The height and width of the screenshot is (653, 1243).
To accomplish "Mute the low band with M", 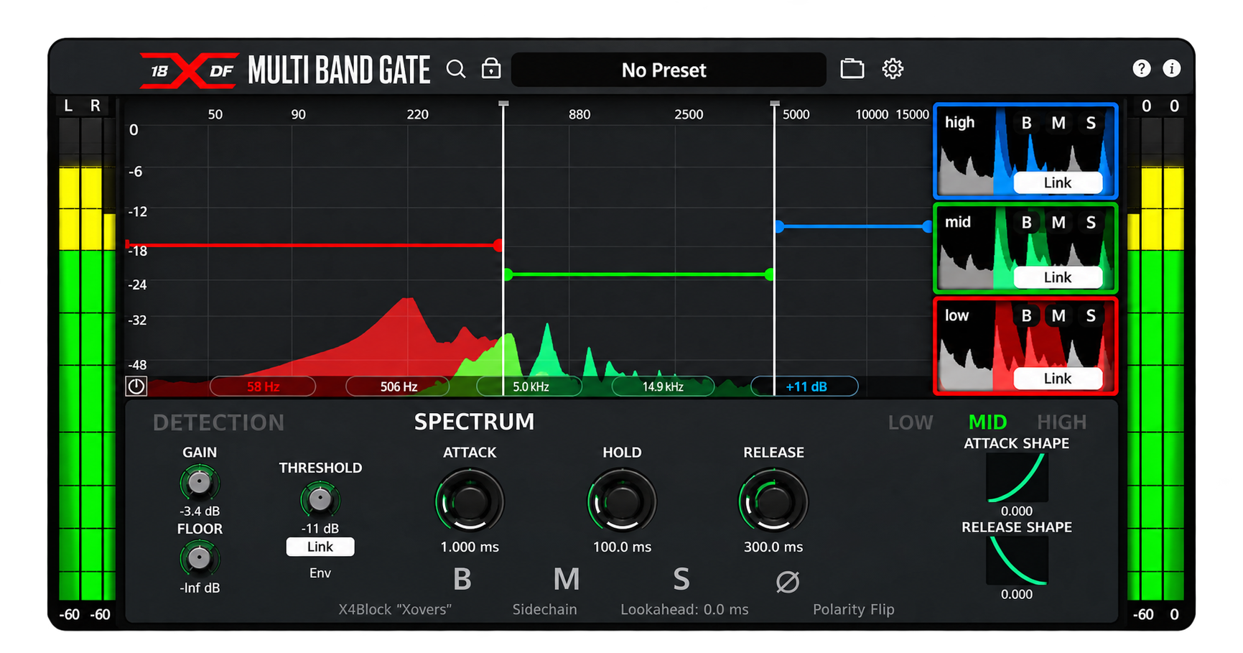I will pyautogui.click(x=1058, y=316).
